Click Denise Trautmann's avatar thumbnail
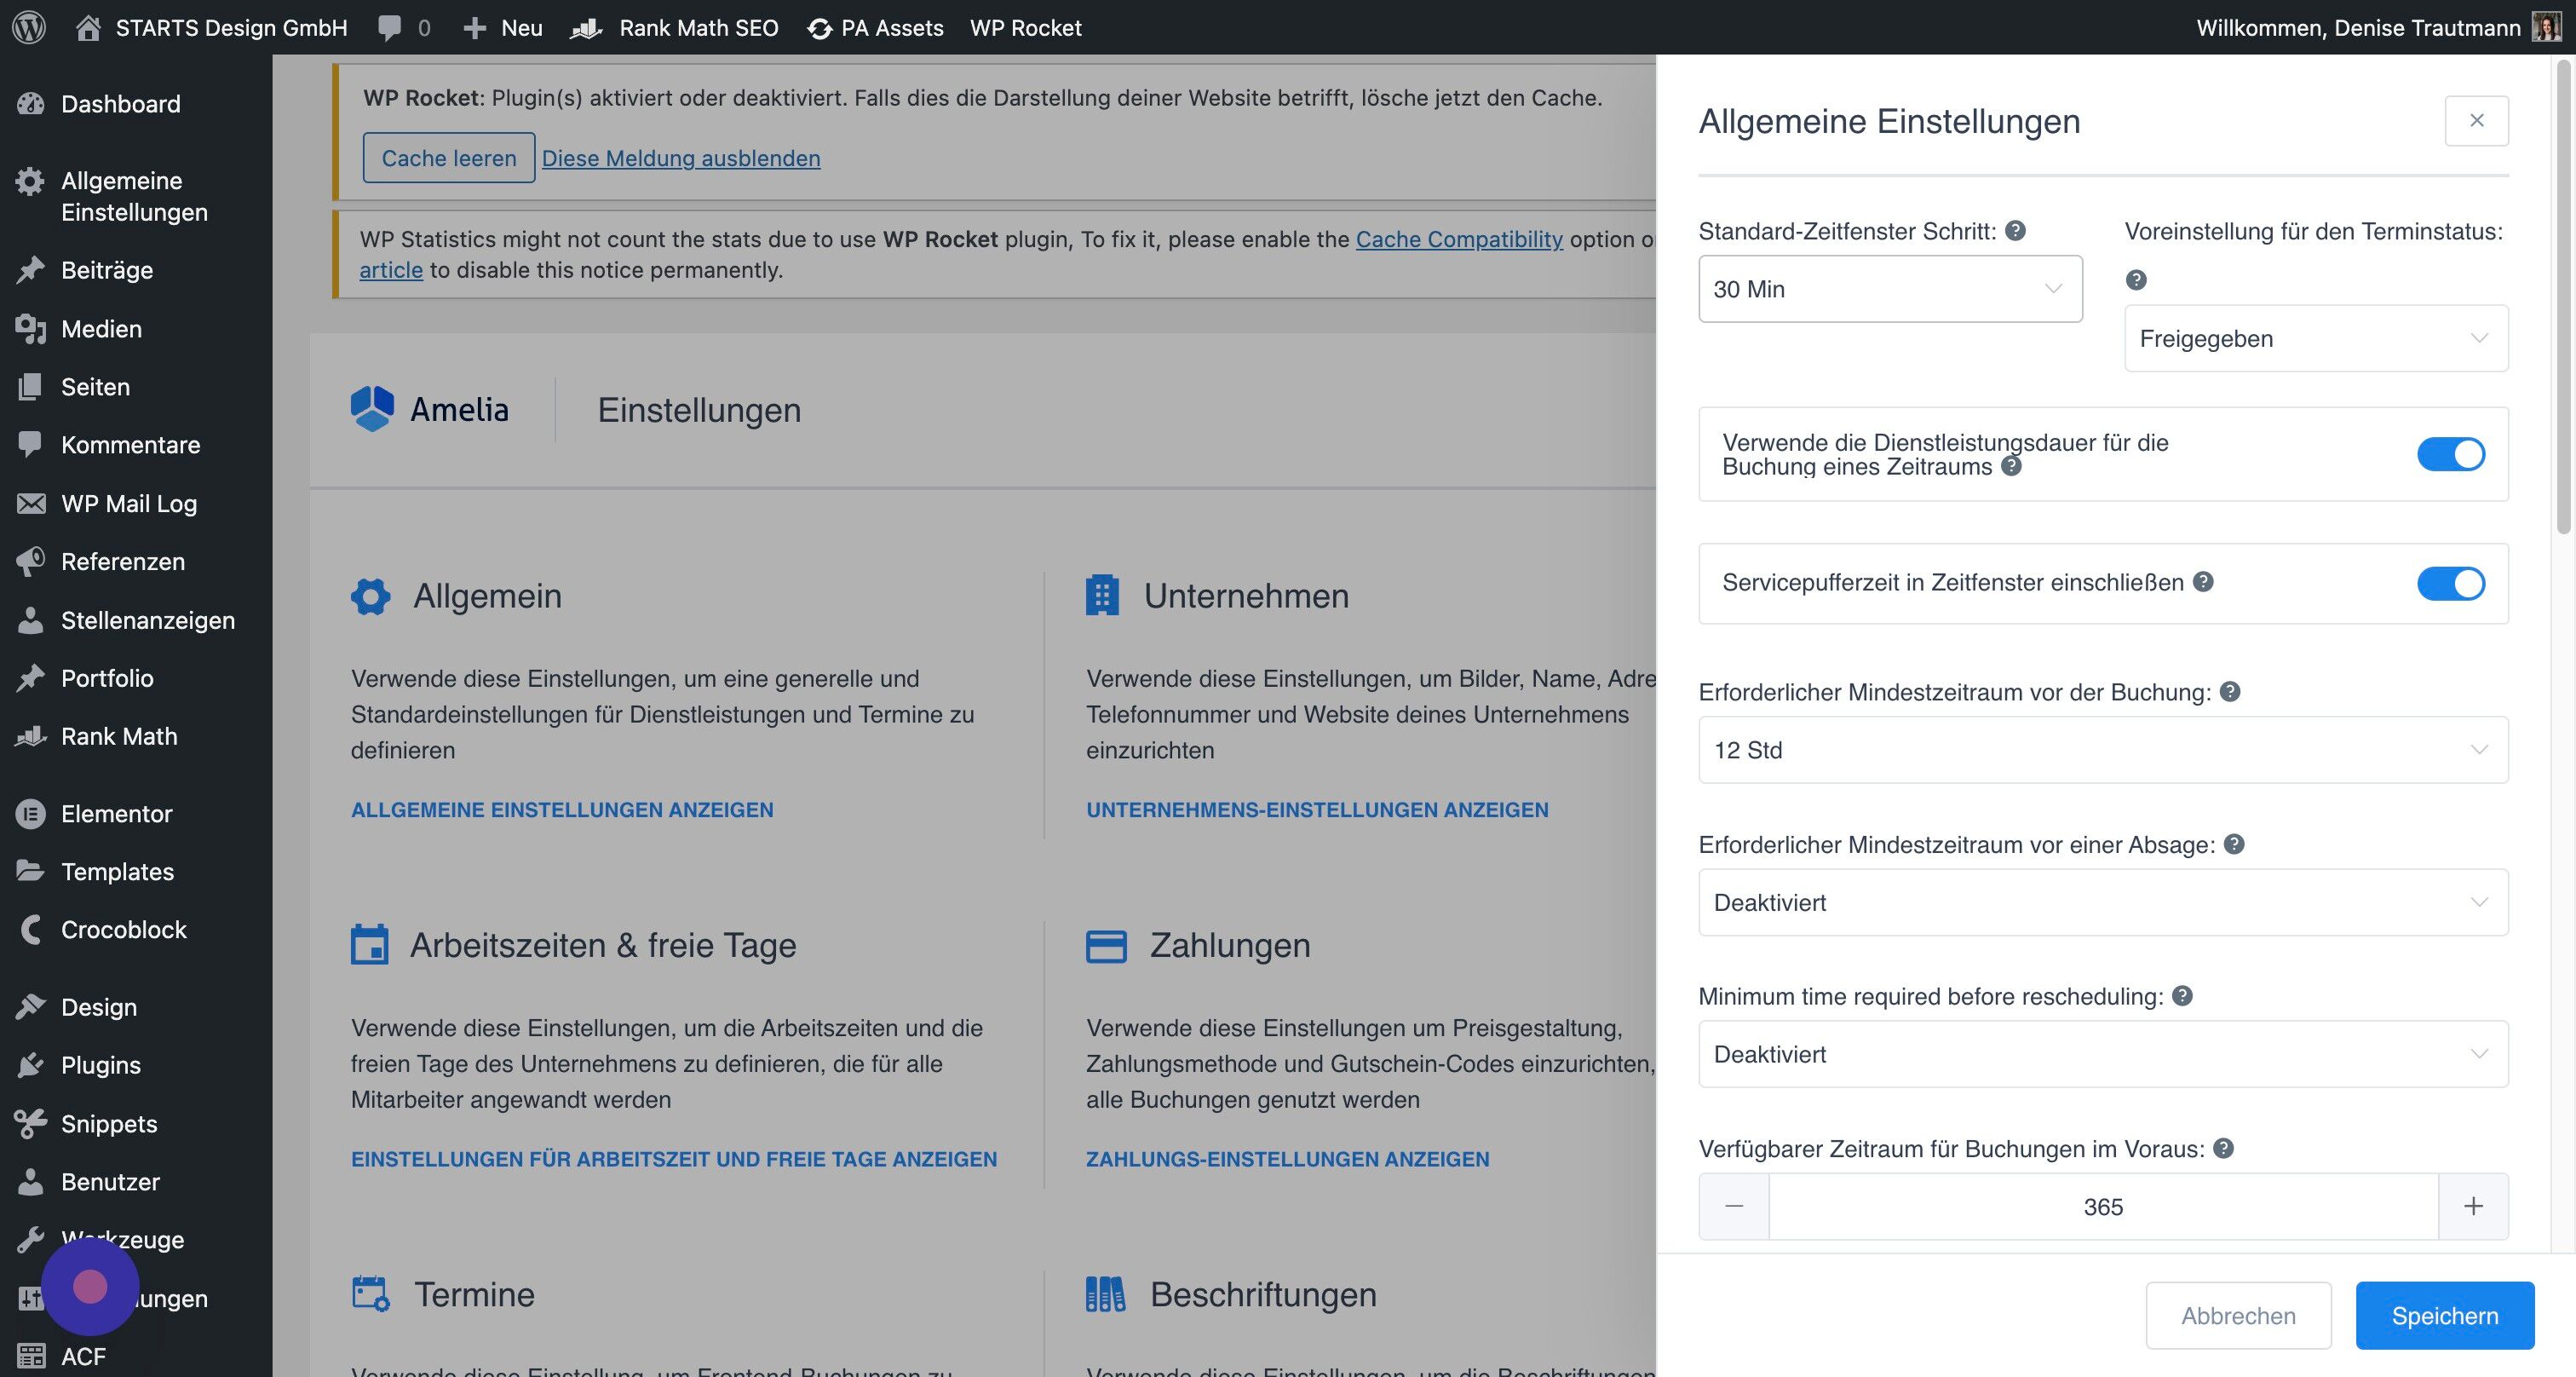 click(2546, 27)
